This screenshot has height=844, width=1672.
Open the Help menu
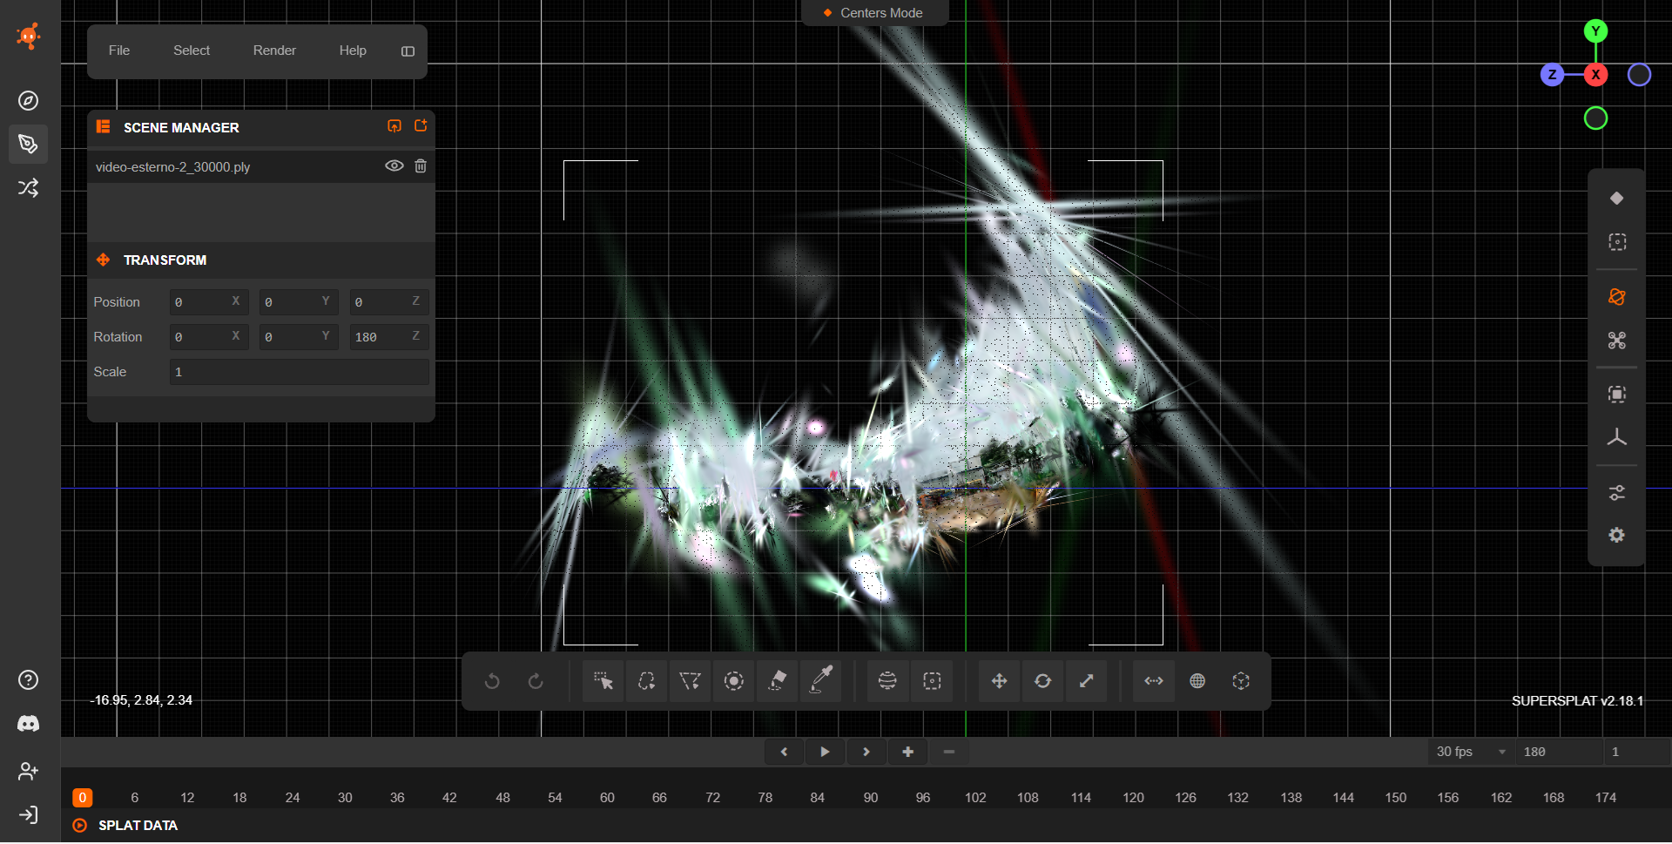353,51
